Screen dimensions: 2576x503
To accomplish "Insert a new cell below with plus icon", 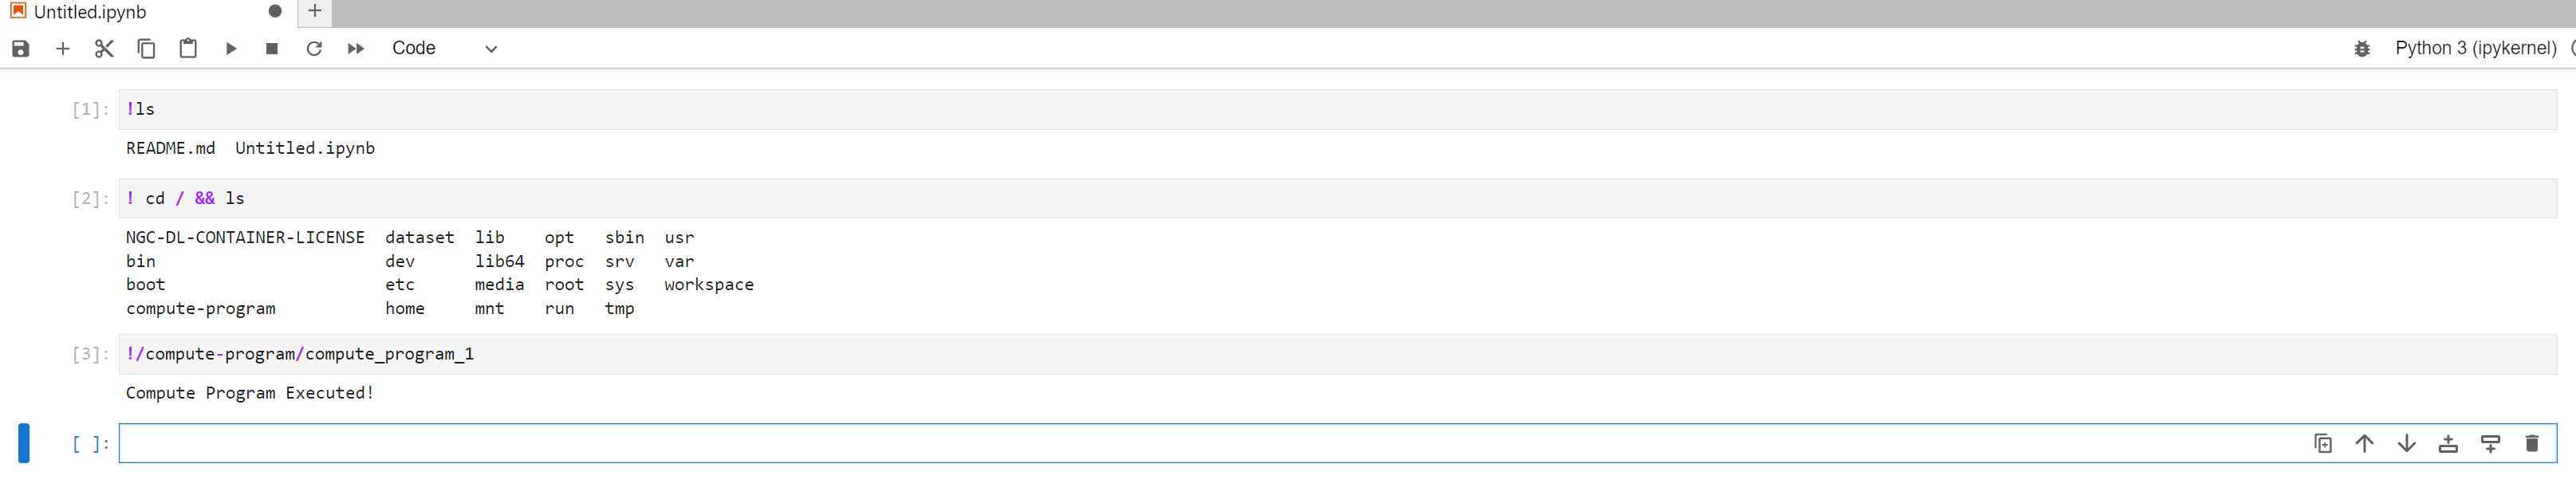I will click(63, 48).
